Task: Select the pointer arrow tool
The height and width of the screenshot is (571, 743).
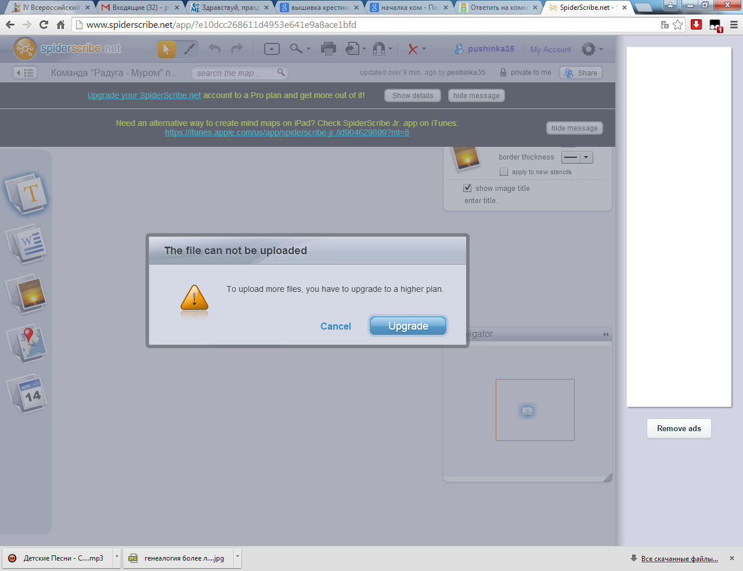Action: pyautogui.click(x=167, y=49)
